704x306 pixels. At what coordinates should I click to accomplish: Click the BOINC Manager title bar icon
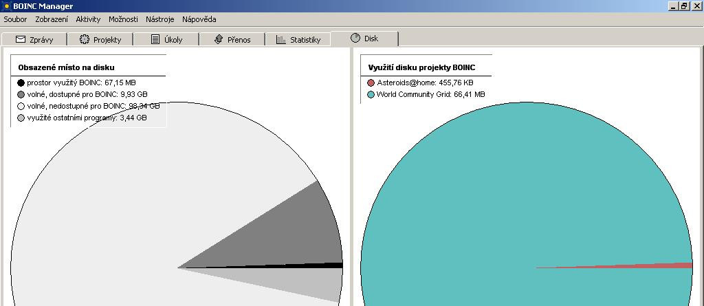[x=6, y=6]
